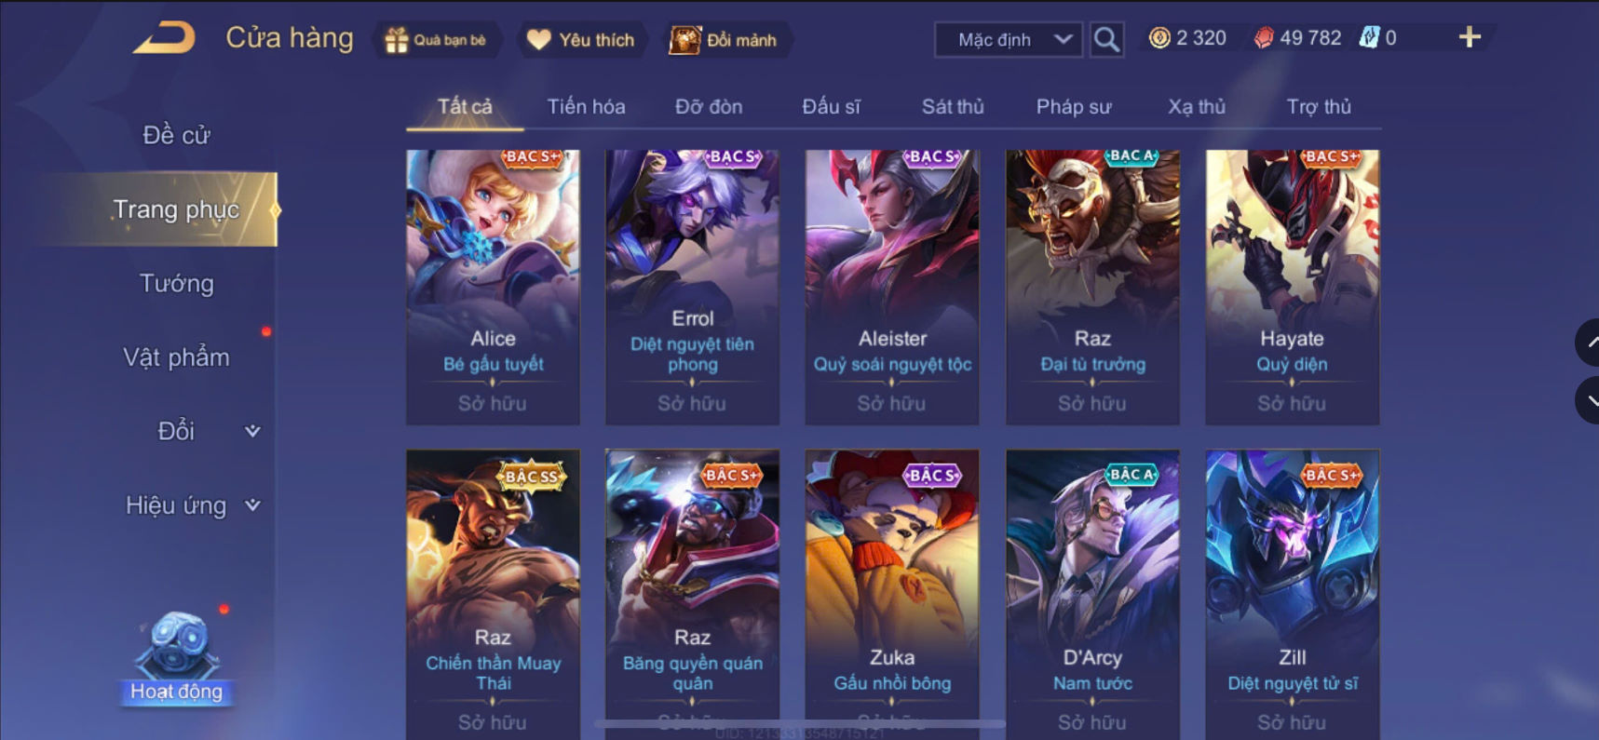Click the page down arrow at right edge
This screenshot has width=1599, height=740.
tap(1588, 400)
